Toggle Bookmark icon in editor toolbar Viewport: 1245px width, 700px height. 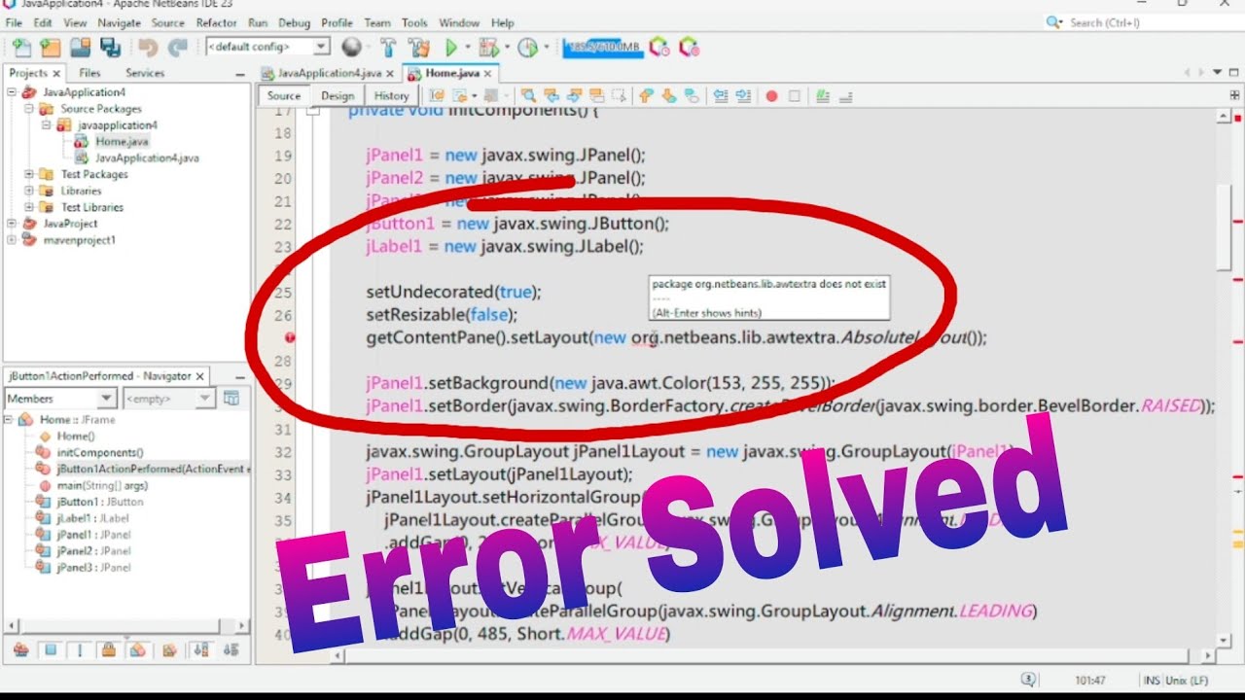click(x=692, y=95)
